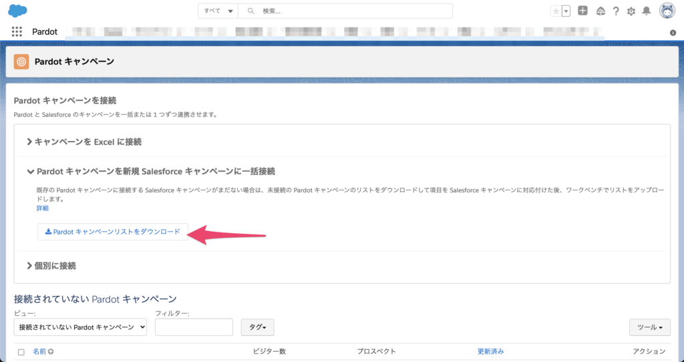Click Pardot キャンペーンリストをダウンロード button
This screenshot has height=362, width=684.
click(112, 232)
